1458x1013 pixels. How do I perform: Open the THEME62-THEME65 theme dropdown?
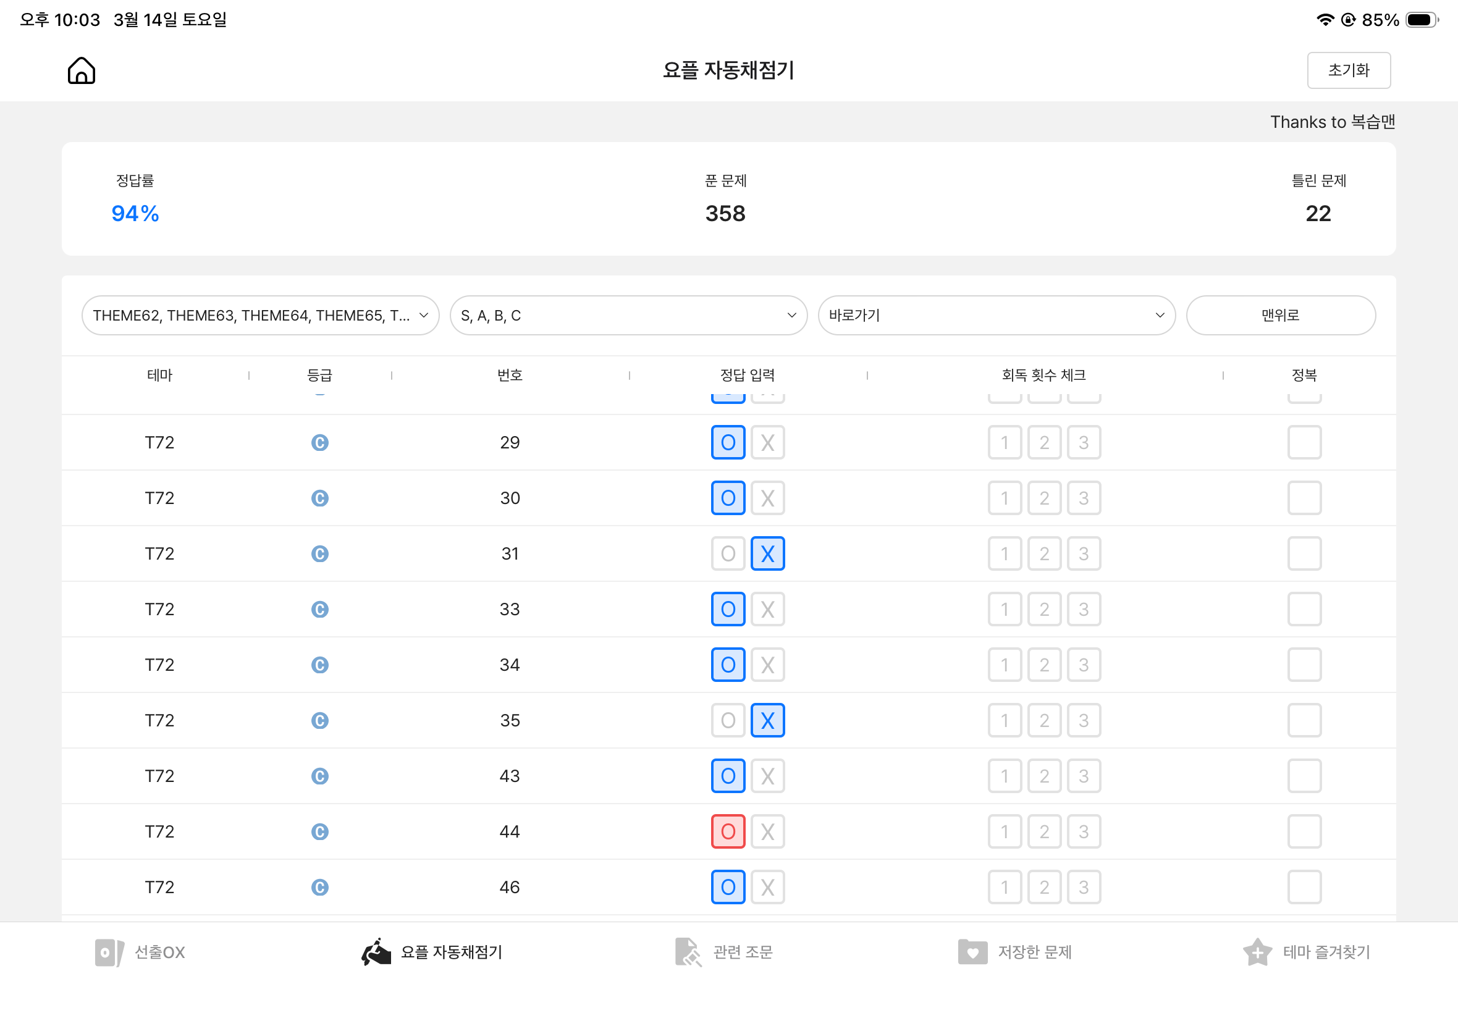pyautogui.click(x=260, y=315)
